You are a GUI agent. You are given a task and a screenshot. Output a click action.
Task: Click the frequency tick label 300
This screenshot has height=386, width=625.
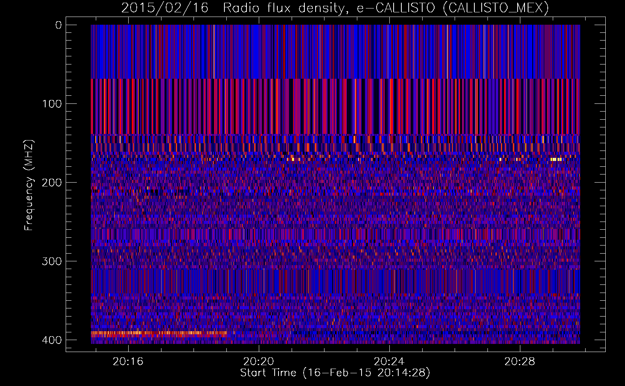(x=52, y=261)
